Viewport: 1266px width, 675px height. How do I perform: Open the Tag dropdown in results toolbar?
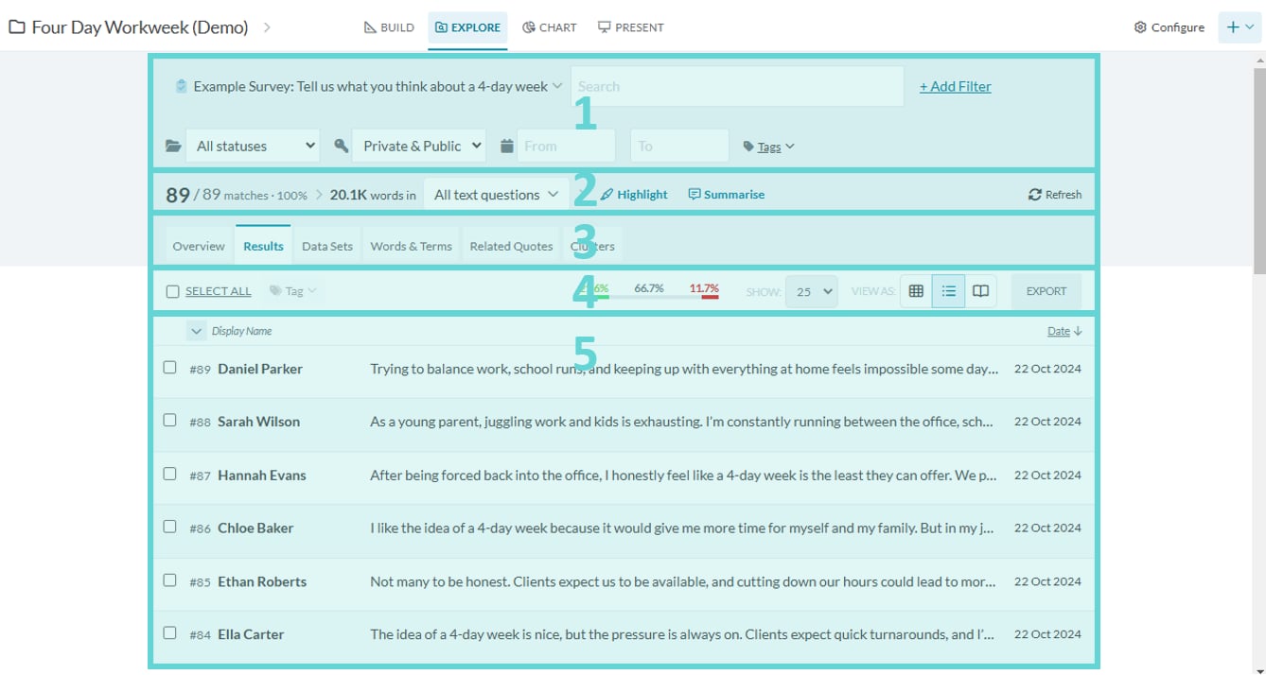(292, 291)
